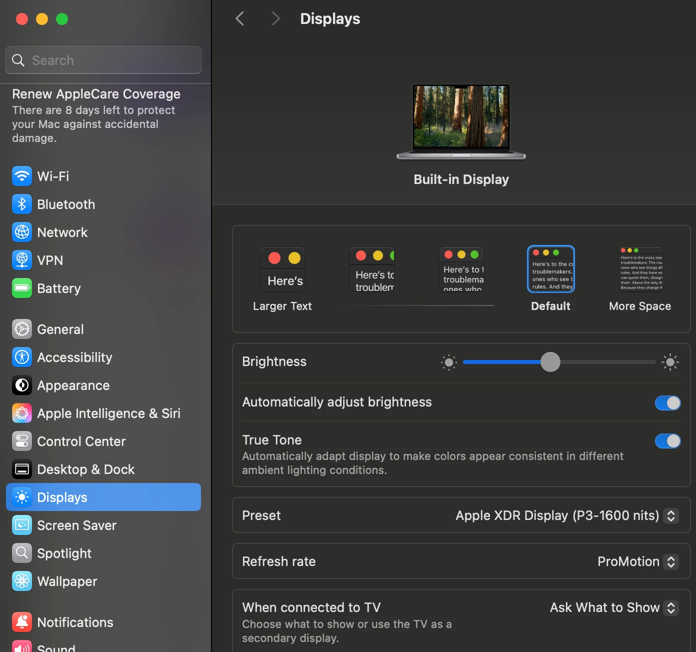Click the low brightness sun icon

449,362
